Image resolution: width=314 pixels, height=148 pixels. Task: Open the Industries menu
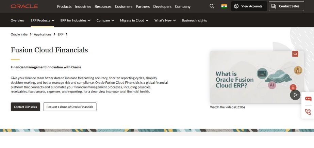[83, 6]
